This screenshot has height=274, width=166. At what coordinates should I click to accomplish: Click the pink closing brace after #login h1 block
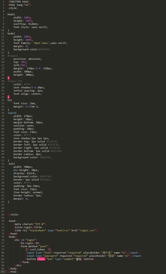9,97
